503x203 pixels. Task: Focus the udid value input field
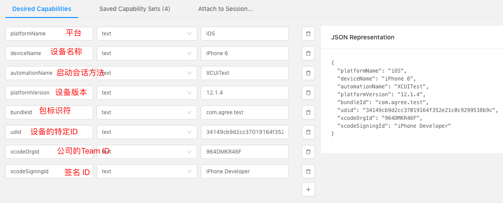click(x=245, y=132)
